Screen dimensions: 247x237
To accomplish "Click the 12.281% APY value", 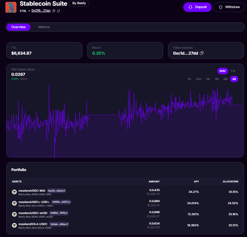I will (x=193, y=214).
